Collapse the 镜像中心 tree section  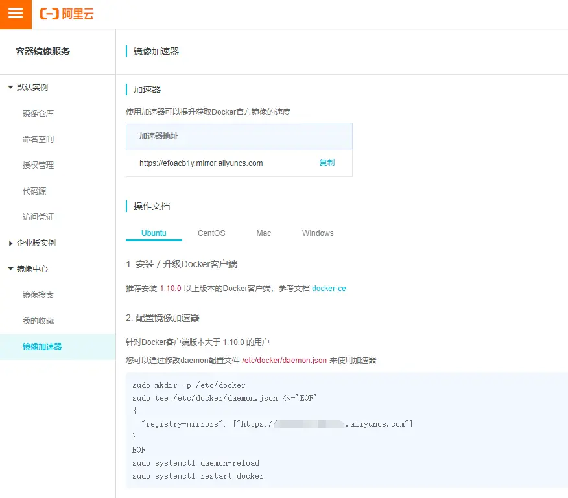(x=10, y=268)
